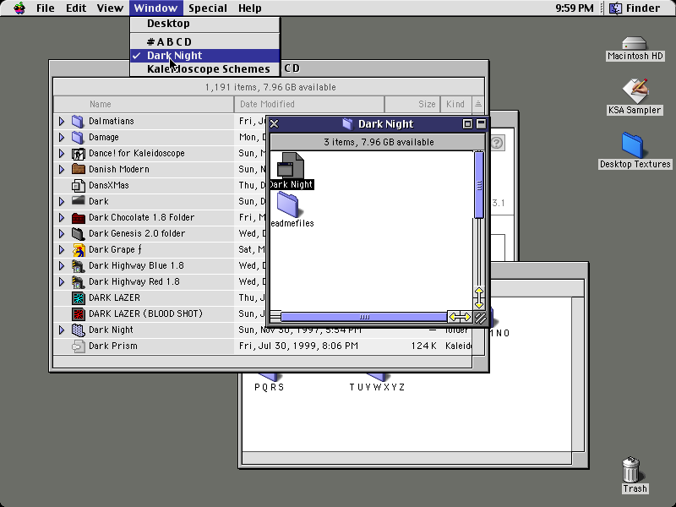The image size is (676, 507).
Task: Open the Edit menu
Action: (76, 8)
